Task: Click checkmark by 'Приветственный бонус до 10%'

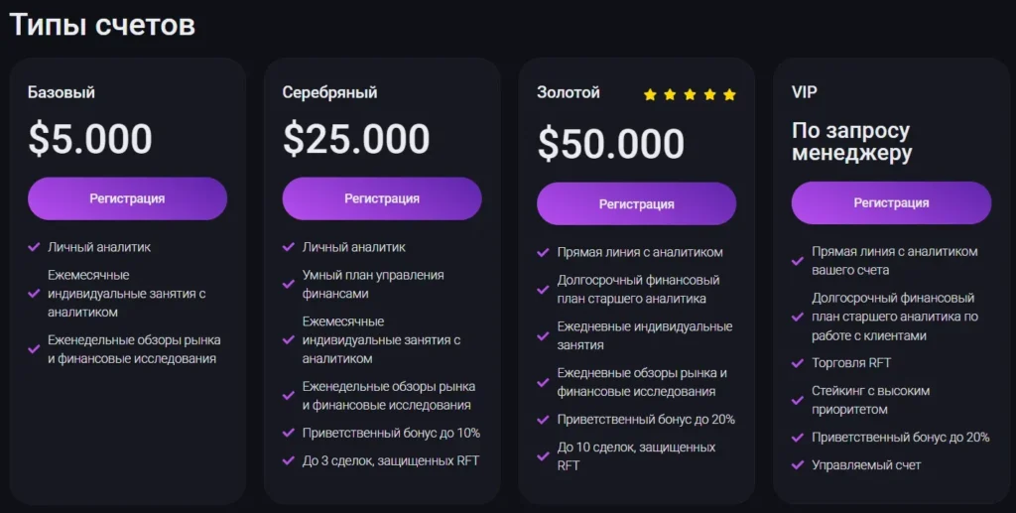Action: click(289, 433)
